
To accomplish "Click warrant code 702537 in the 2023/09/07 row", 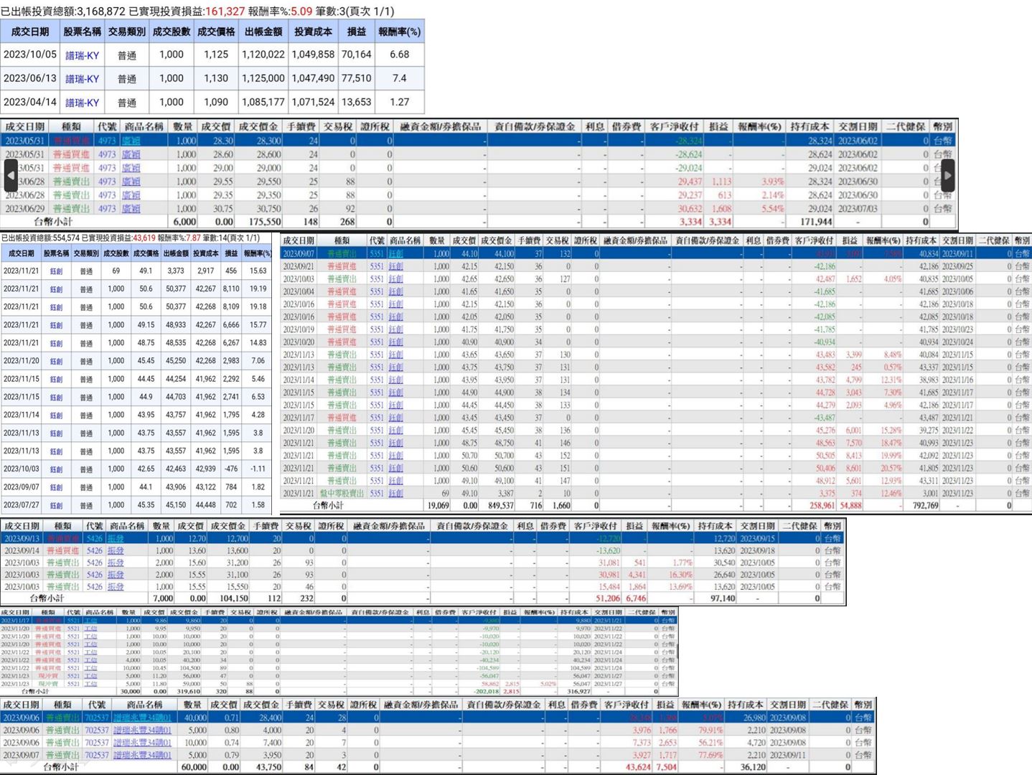I will [x=97, y=755].
